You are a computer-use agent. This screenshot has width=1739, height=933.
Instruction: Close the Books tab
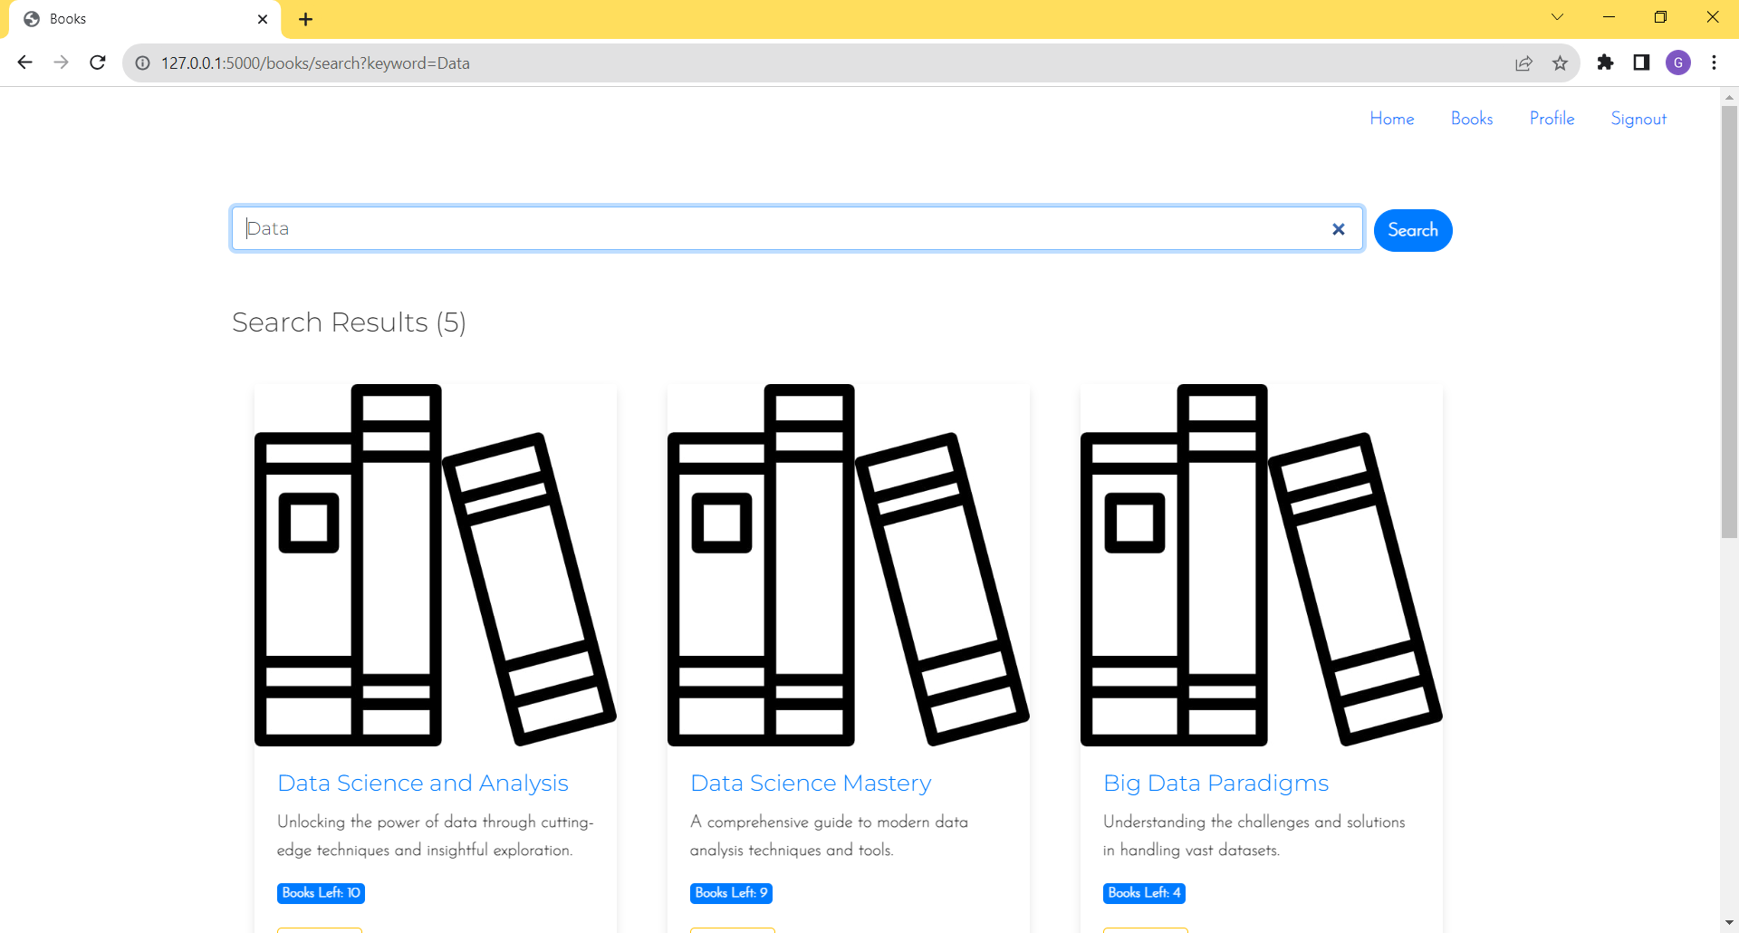(263, 19)
